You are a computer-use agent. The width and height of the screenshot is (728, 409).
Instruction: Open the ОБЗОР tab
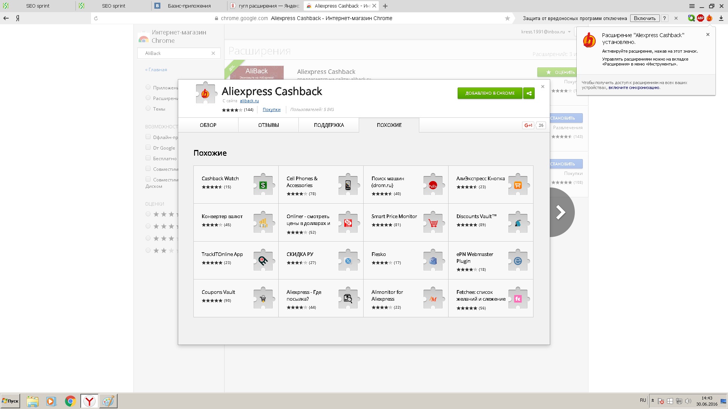point(208,125)
